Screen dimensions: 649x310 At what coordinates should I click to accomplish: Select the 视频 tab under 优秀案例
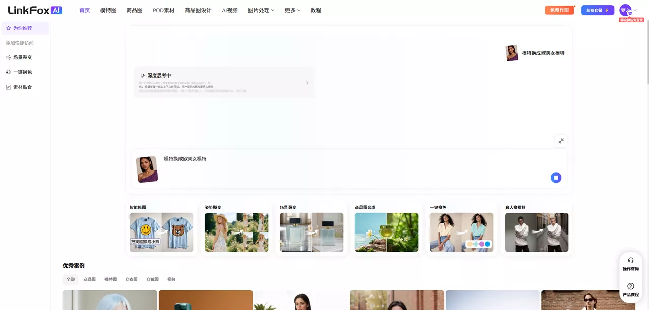click(171, 279)
